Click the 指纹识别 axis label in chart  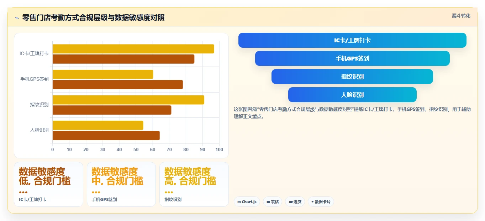coord(39,105)
